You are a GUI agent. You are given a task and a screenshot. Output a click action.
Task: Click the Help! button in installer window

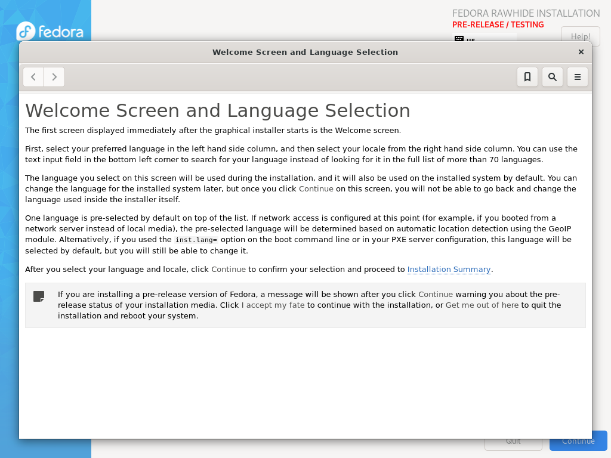pos(580,36)
